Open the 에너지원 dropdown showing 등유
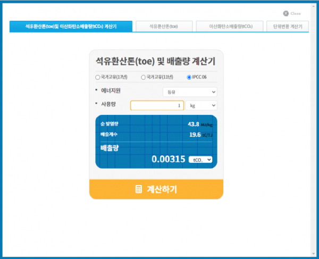 pyautogui.click(x=190, y=92)
